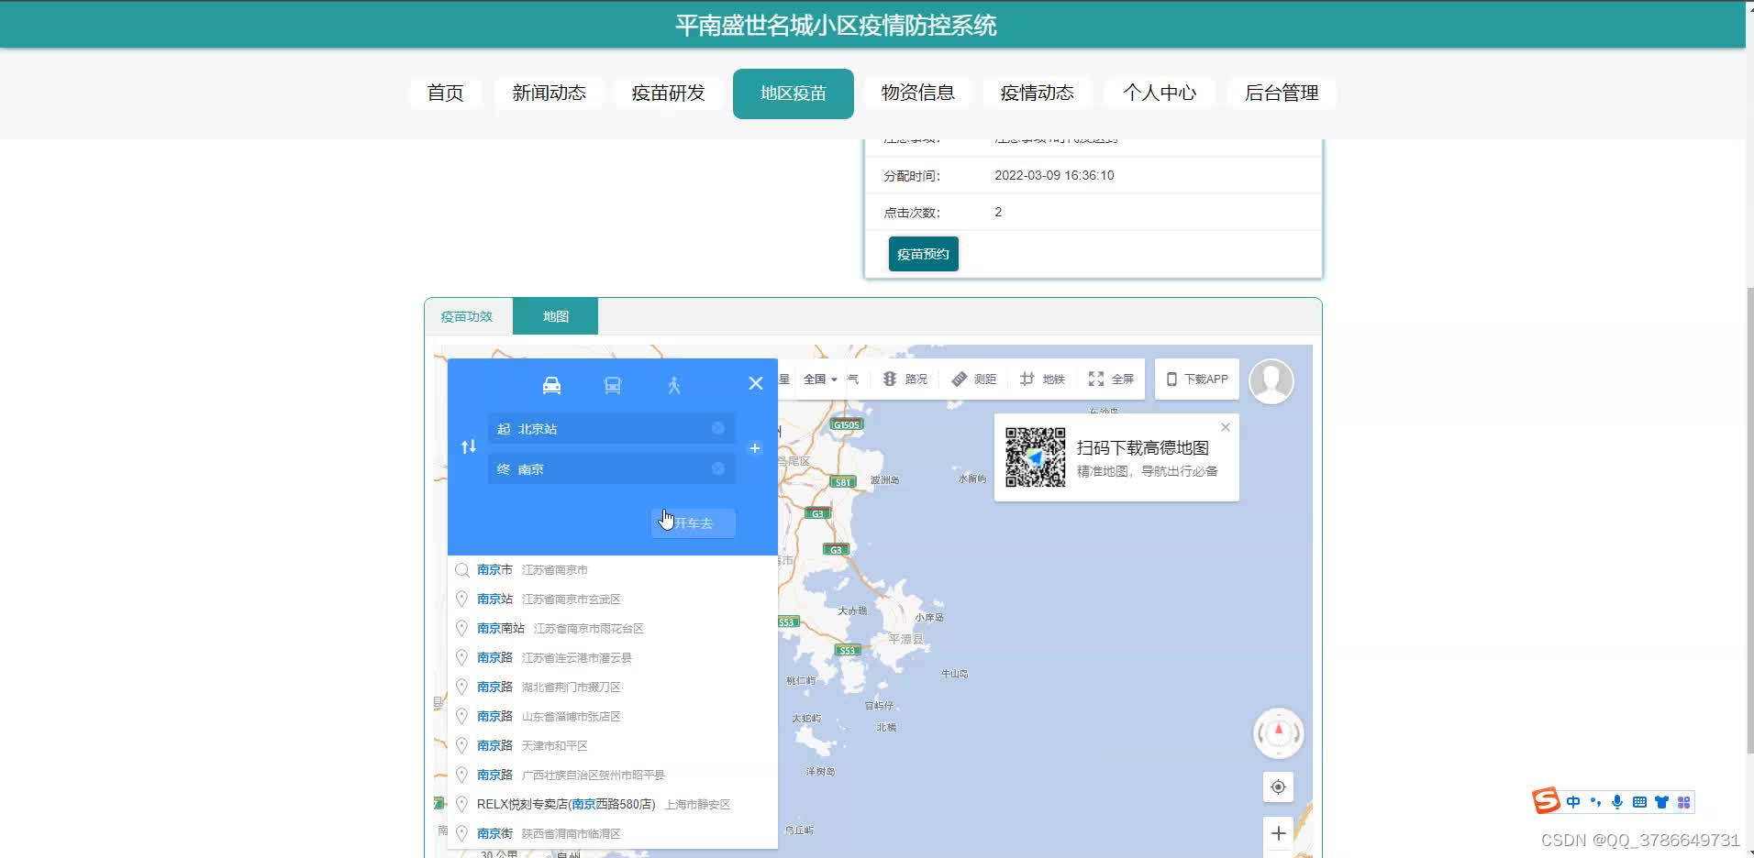Open 疫苗研发 in navigation menu

click(668, 93)
